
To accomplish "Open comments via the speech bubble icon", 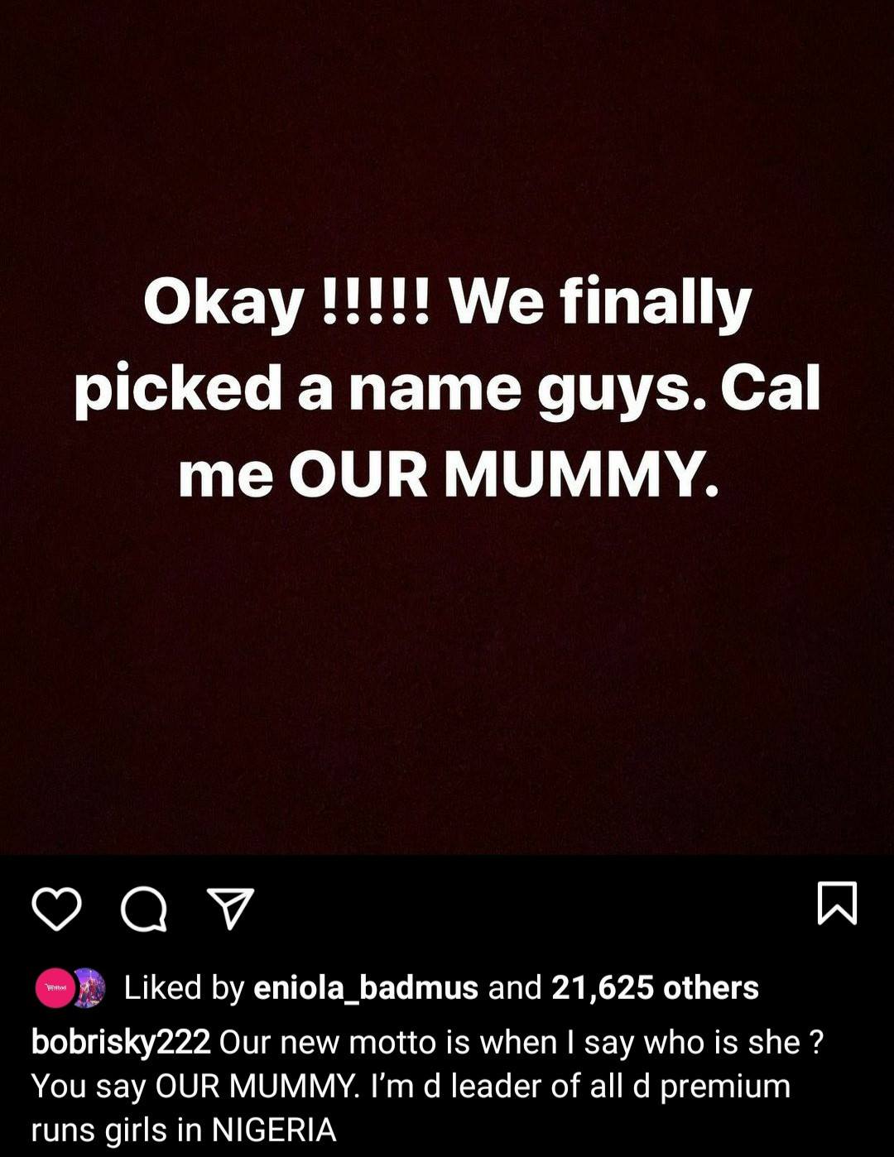I will click(x=144, y=910).
